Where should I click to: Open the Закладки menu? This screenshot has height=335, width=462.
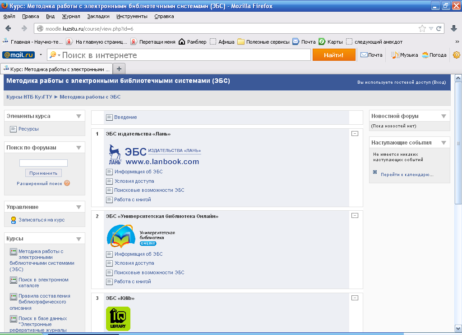click(x=98, y=16)
